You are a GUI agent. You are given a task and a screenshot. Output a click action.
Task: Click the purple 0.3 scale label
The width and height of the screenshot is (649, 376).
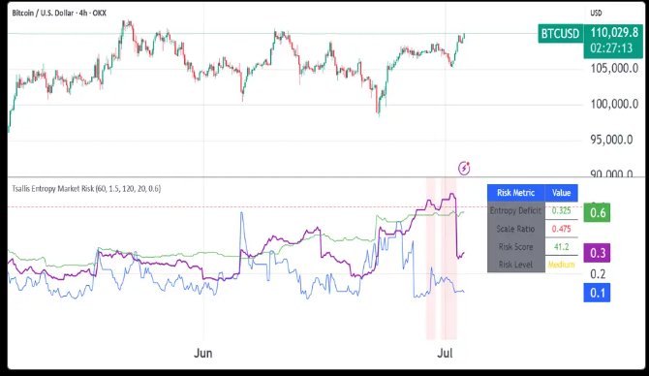[597, 253]
